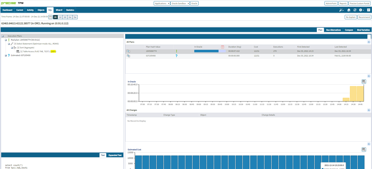
Task: Collapse the Sort (Aggregate) node
Action: pyautogui.click(x=12, y=48)
